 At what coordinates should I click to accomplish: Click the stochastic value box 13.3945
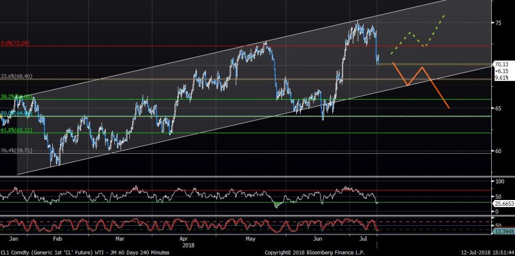pos(504,232)
